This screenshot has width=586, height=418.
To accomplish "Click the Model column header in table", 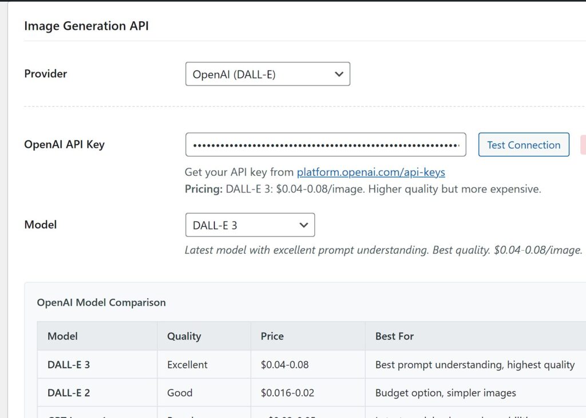I will tap(63, 336).
